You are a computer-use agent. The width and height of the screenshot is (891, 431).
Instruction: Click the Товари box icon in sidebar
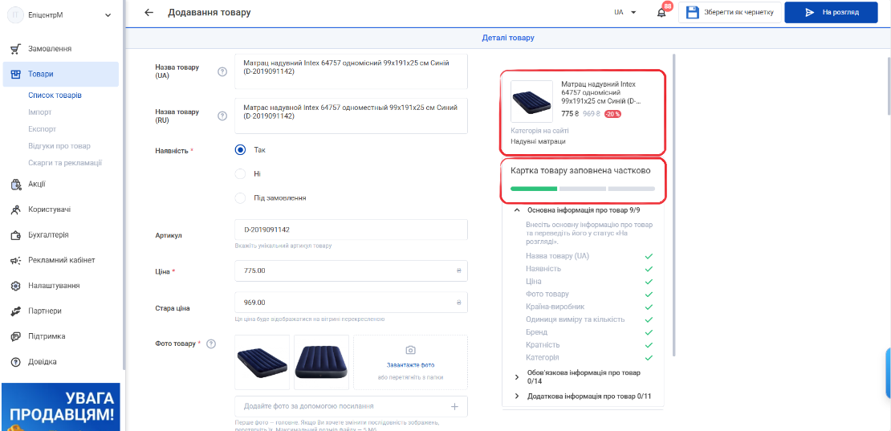[16, 74]
